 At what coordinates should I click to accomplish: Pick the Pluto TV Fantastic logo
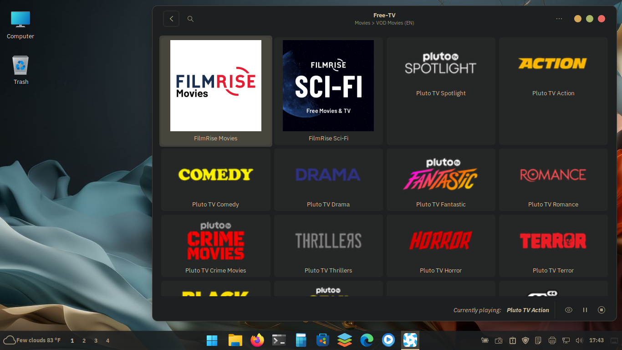pyautogui.click(x=441, y=175)
